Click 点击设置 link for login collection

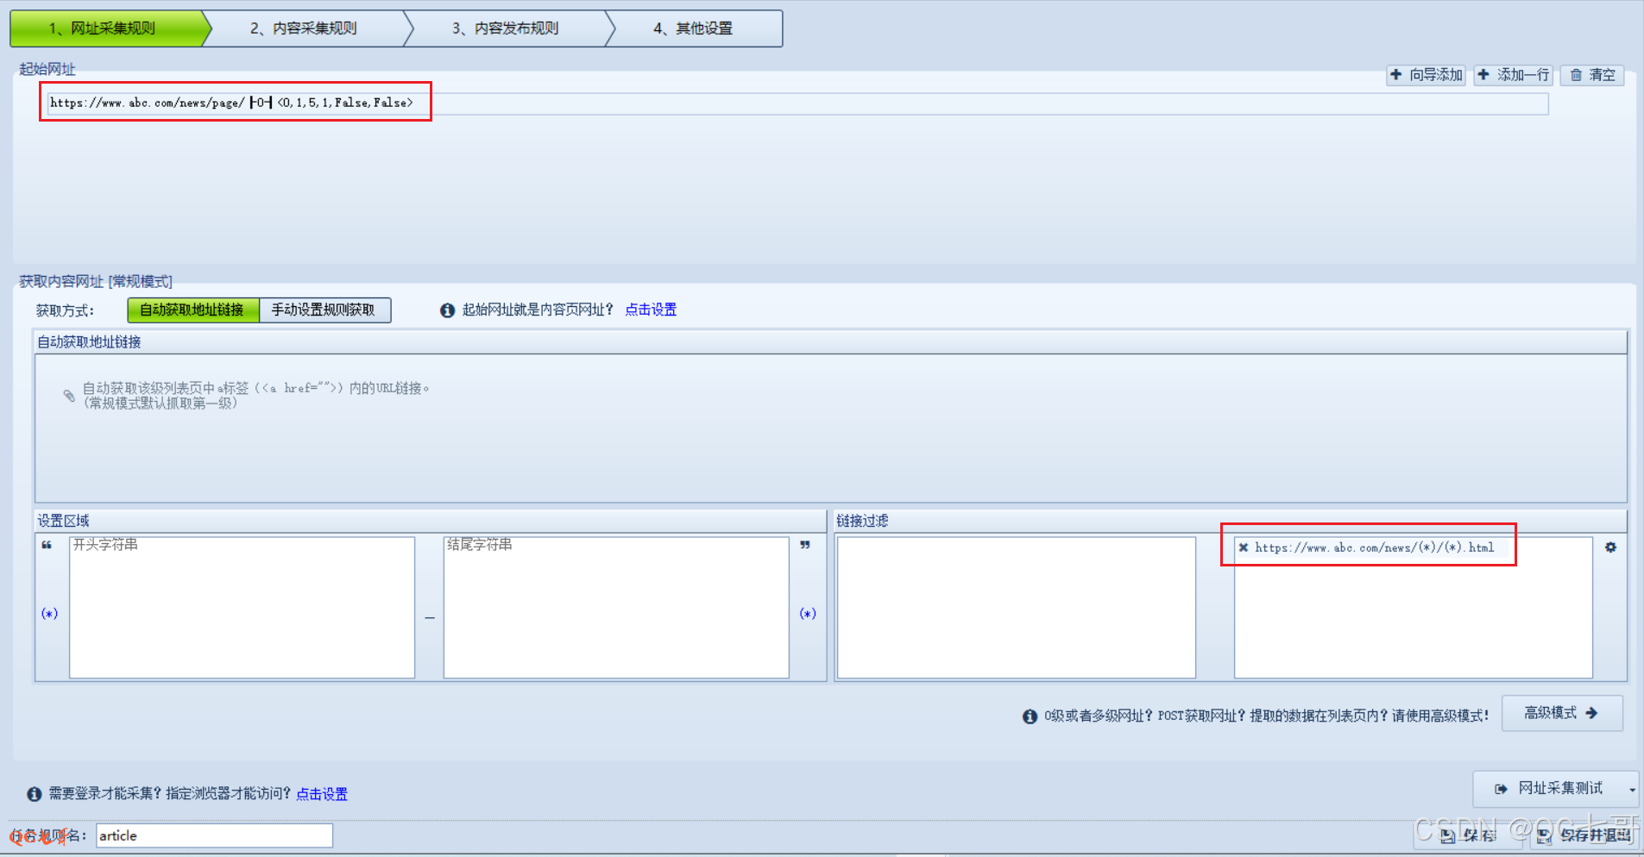tap(322, 794)
